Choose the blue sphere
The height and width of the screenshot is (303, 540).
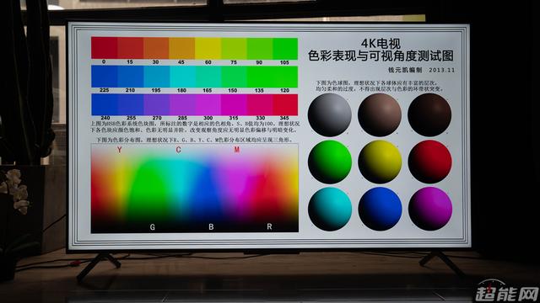tap(380, 209)
